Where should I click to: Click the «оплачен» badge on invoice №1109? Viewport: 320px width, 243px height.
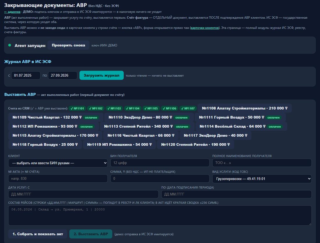point(91,117)
